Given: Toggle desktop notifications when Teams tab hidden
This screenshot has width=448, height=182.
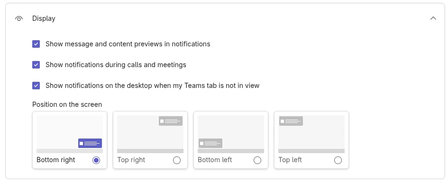Looking at the screenshot, I should [x=36, y=86].
